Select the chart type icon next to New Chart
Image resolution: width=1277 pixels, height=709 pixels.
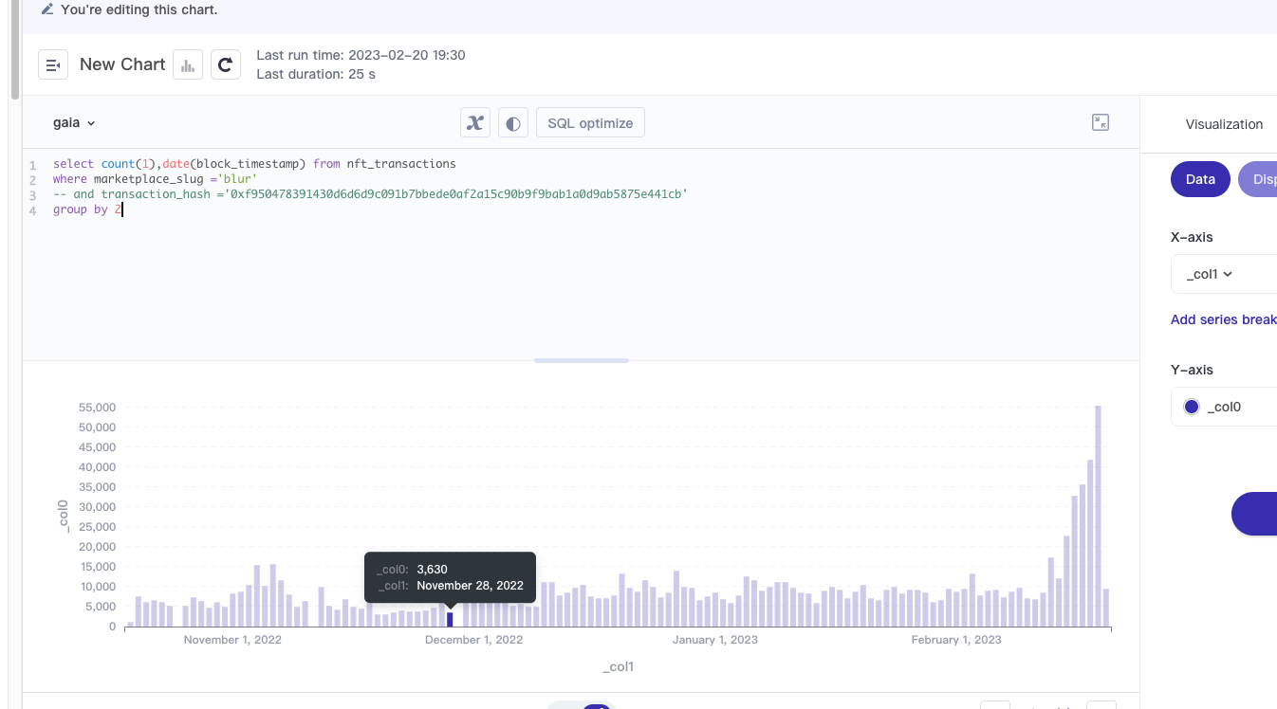[187, 64]
